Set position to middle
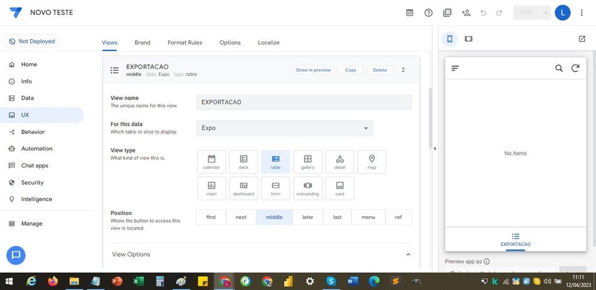This screenshot has height=290, width=596. (x=275, y=217)
